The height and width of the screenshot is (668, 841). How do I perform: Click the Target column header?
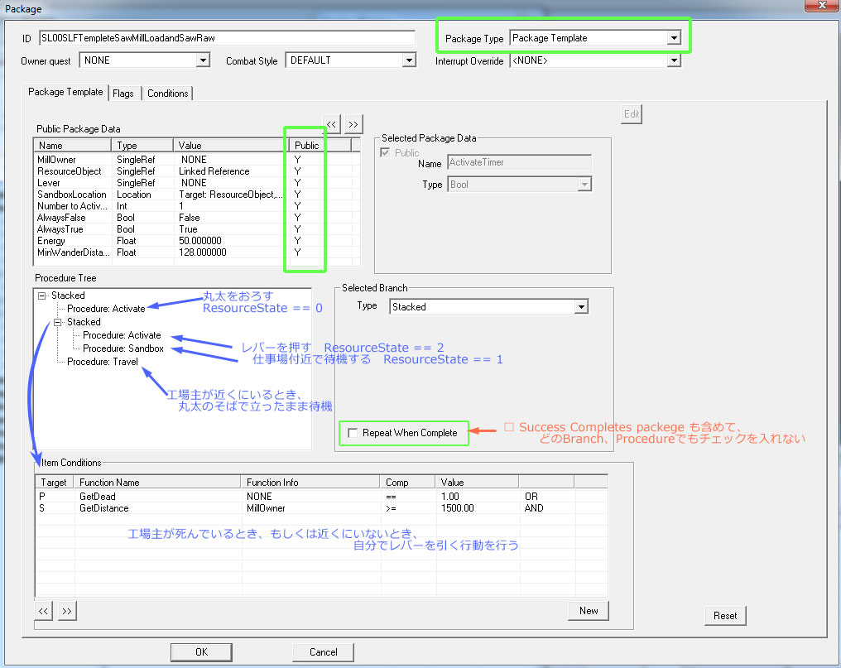pos(55,483)
